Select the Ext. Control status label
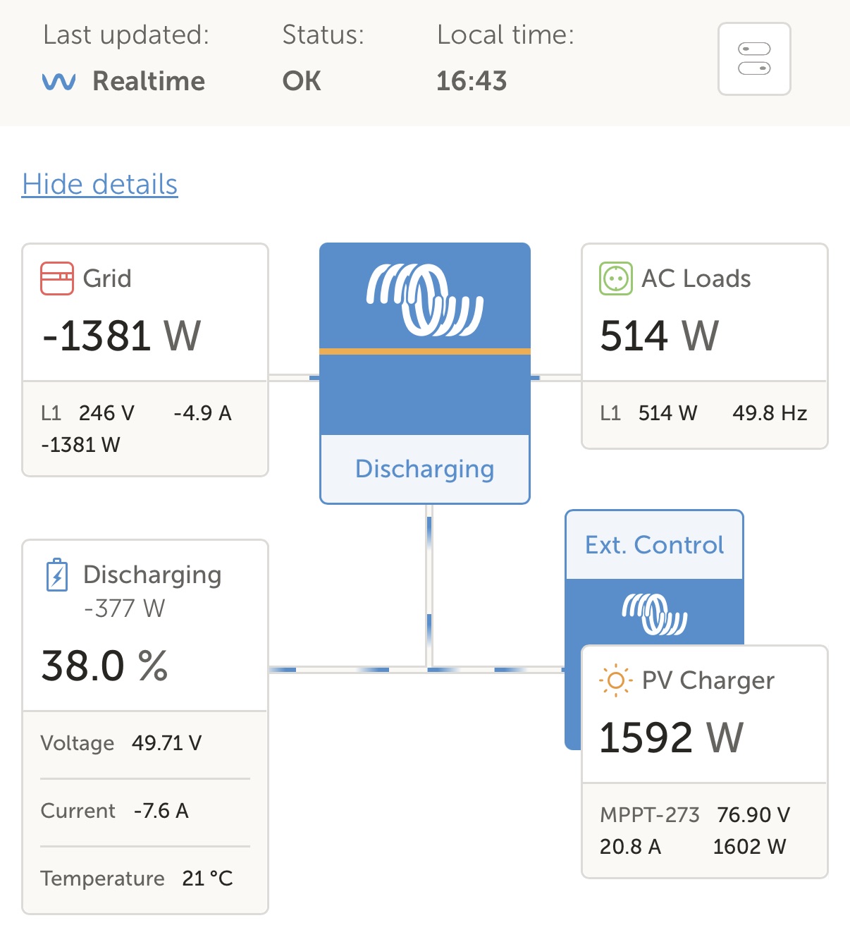 click(x=654, y=545)
